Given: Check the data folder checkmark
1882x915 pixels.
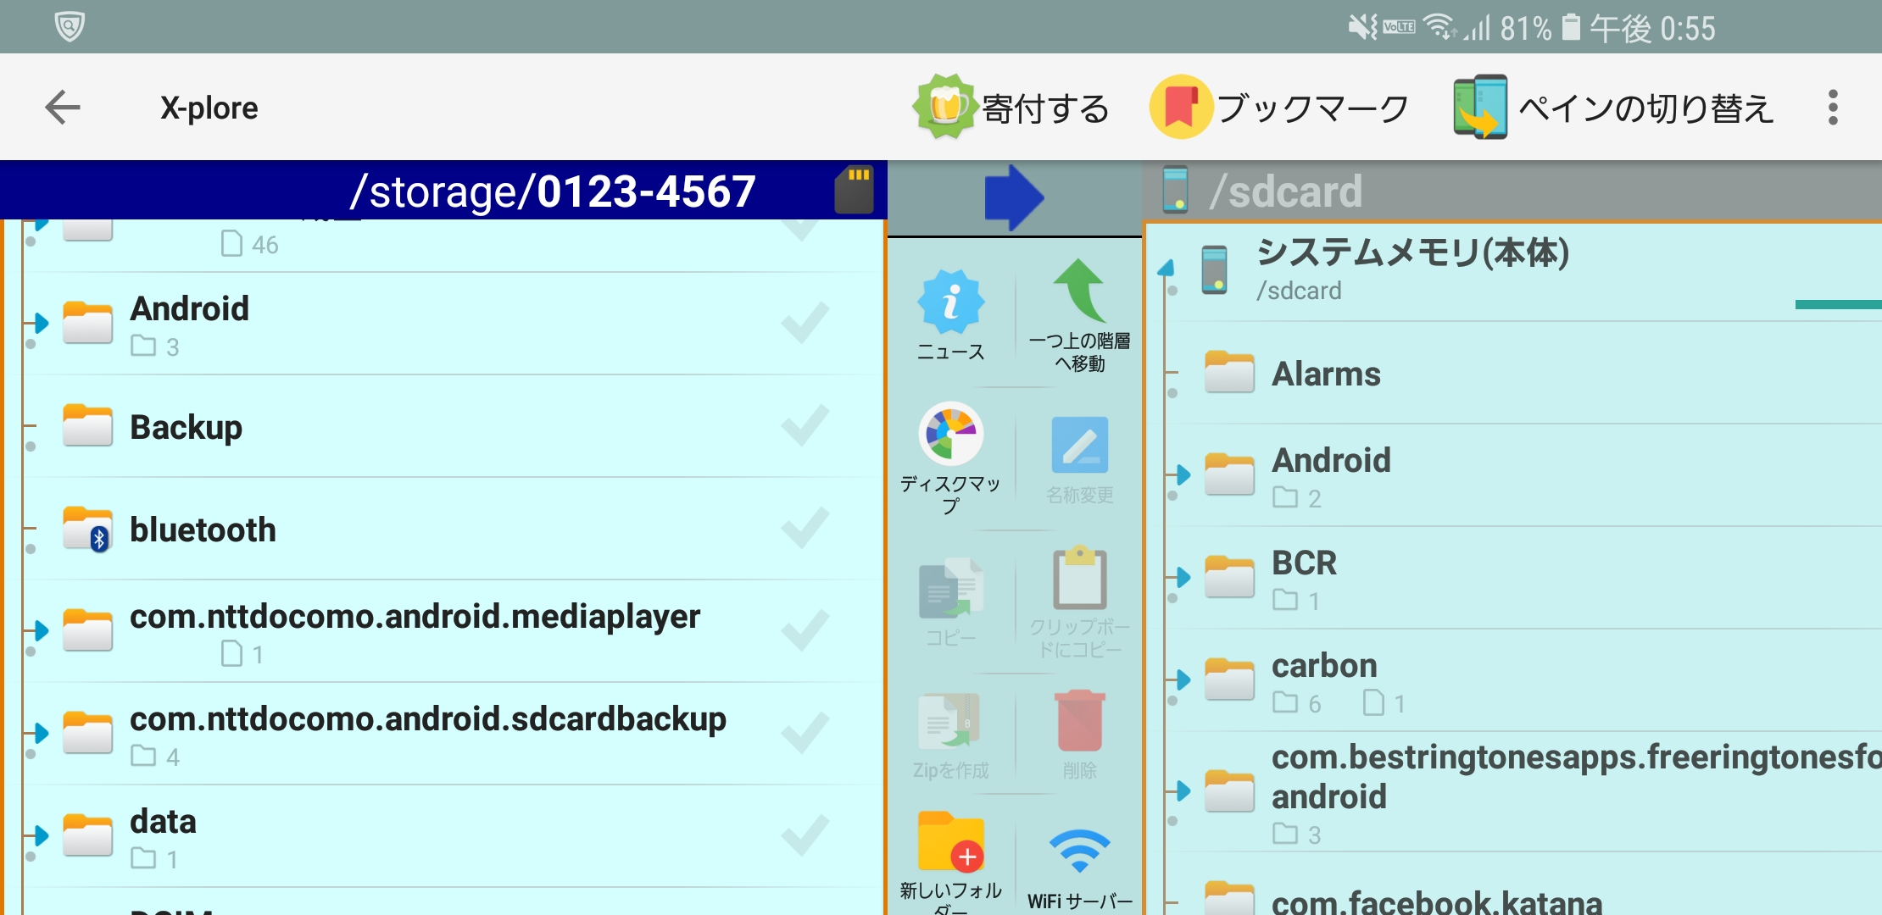Looking at the screenshot, I should click(x=805, y=835).
